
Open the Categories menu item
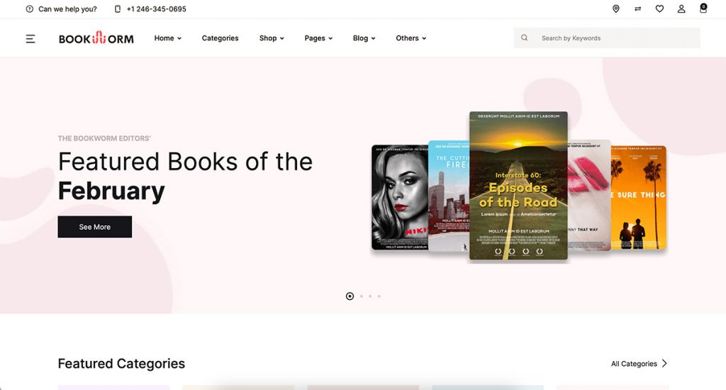pyautogui.click(x=220, y=38)
